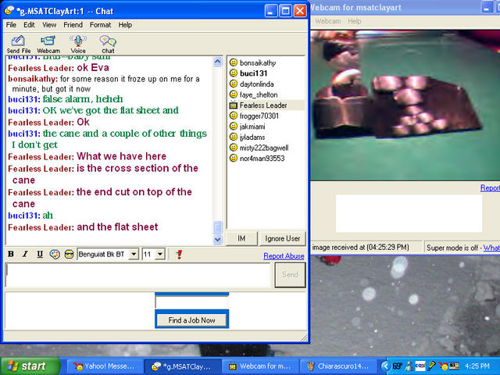Click the chat scrollbar up arrow
This screenshot has width=500, height=375.
coord(217,62)
